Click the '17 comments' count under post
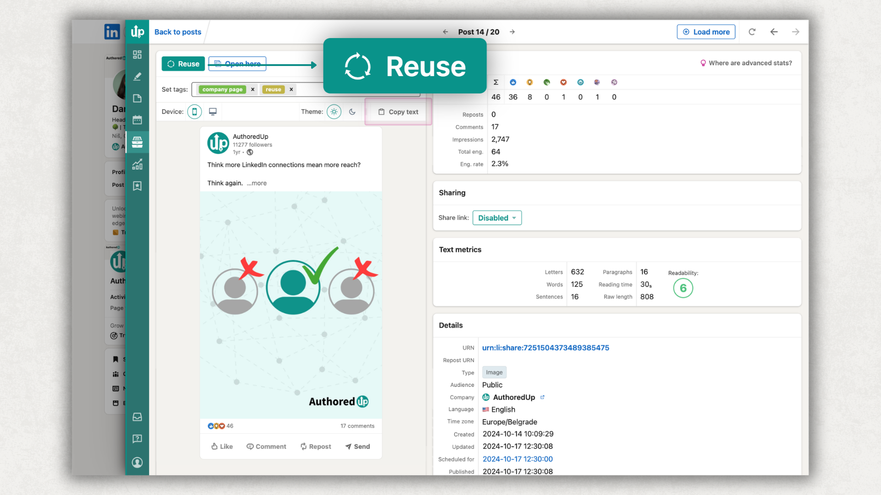Screen dimensions: 881x495 [x=357, y=426]
